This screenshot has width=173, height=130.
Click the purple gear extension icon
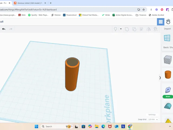tap(157, 10)
